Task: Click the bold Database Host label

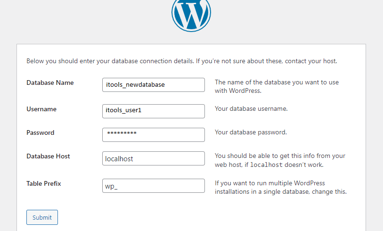Action: coord(48,156)
